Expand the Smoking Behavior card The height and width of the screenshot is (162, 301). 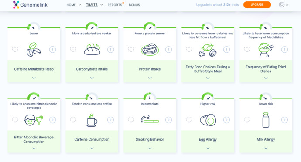pos(150,148)
